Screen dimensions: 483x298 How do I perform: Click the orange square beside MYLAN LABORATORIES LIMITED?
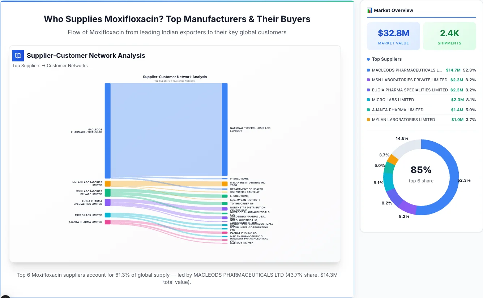369,120
